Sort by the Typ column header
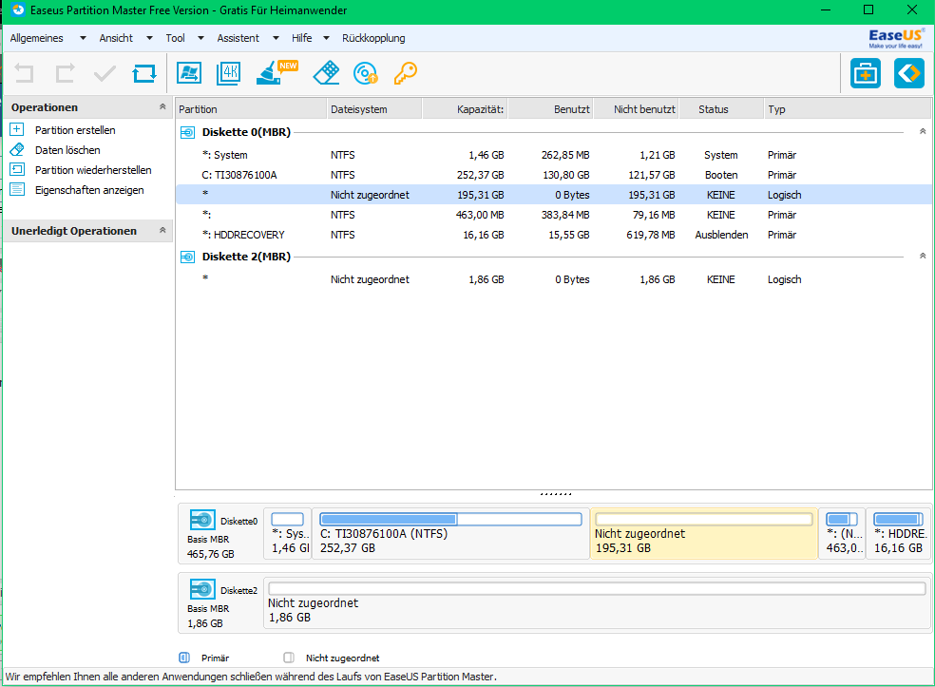 coord(848,109)
